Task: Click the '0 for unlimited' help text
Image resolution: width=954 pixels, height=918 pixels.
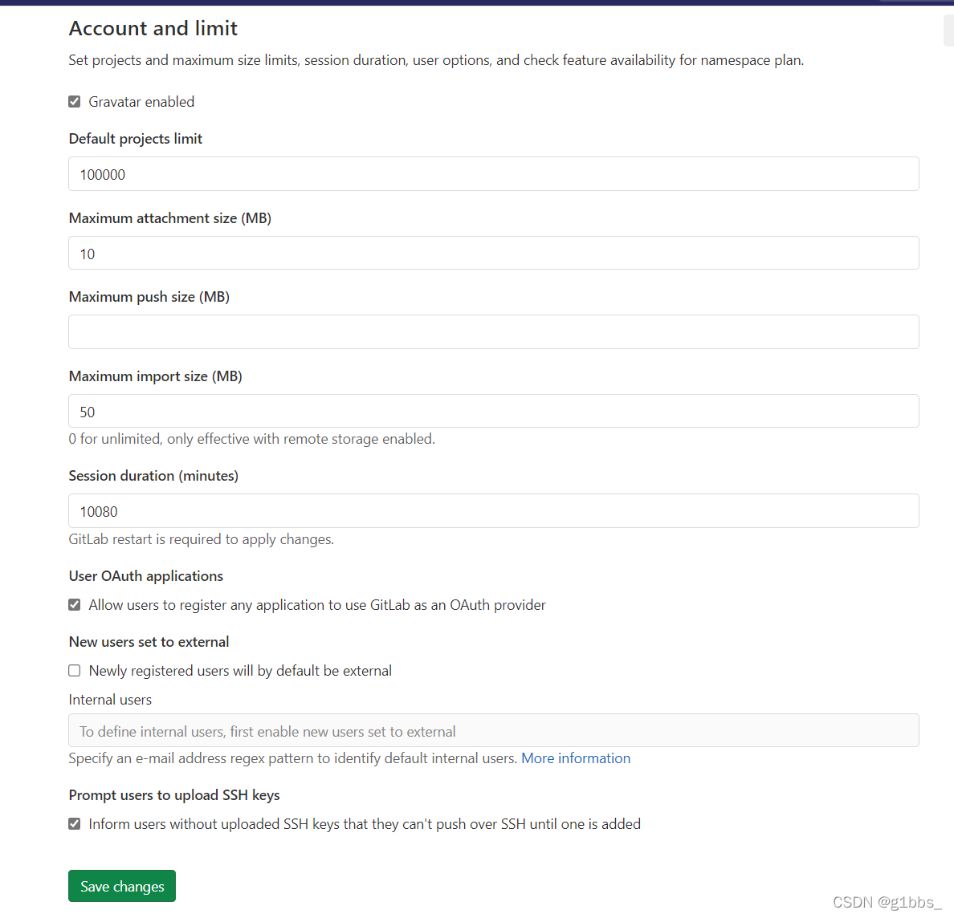Action: (x=252, y=439)
